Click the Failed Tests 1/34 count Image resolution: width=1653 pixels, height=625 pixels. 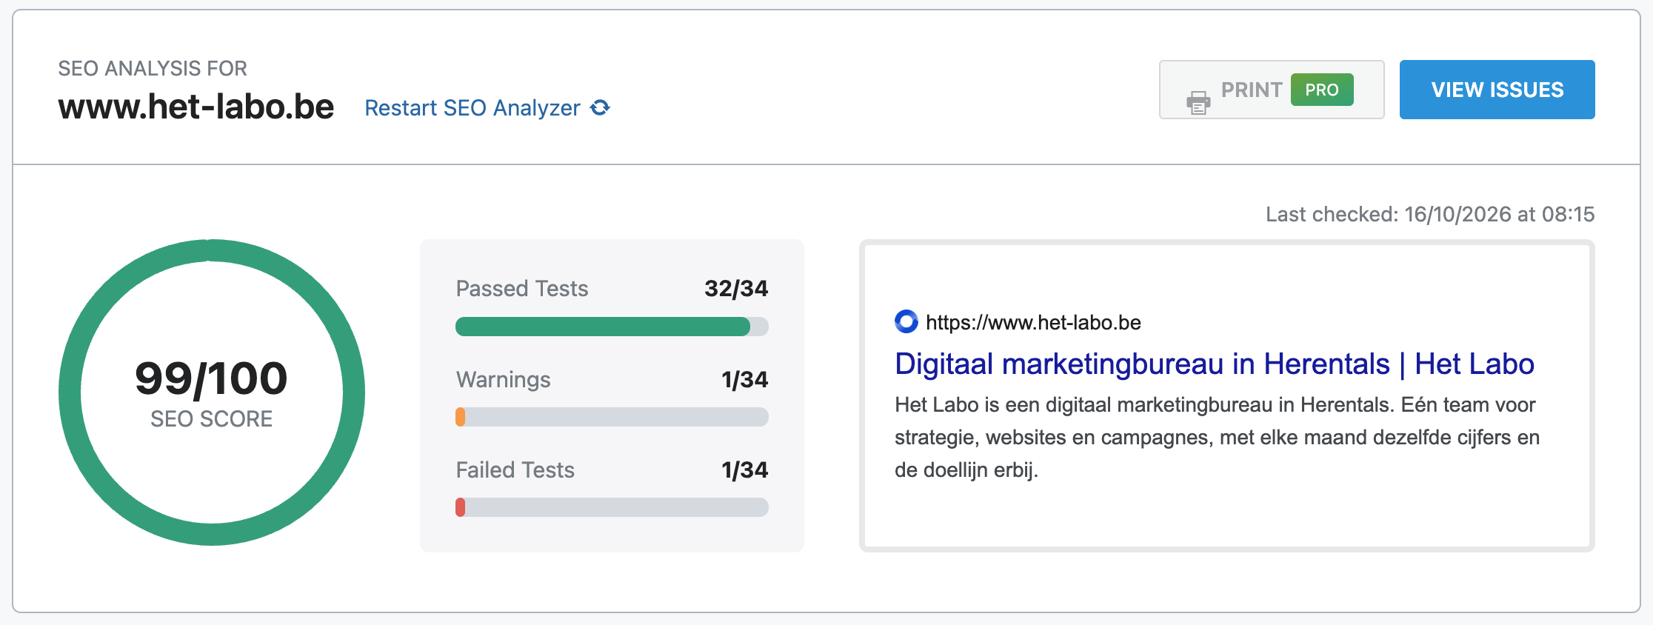745,470
